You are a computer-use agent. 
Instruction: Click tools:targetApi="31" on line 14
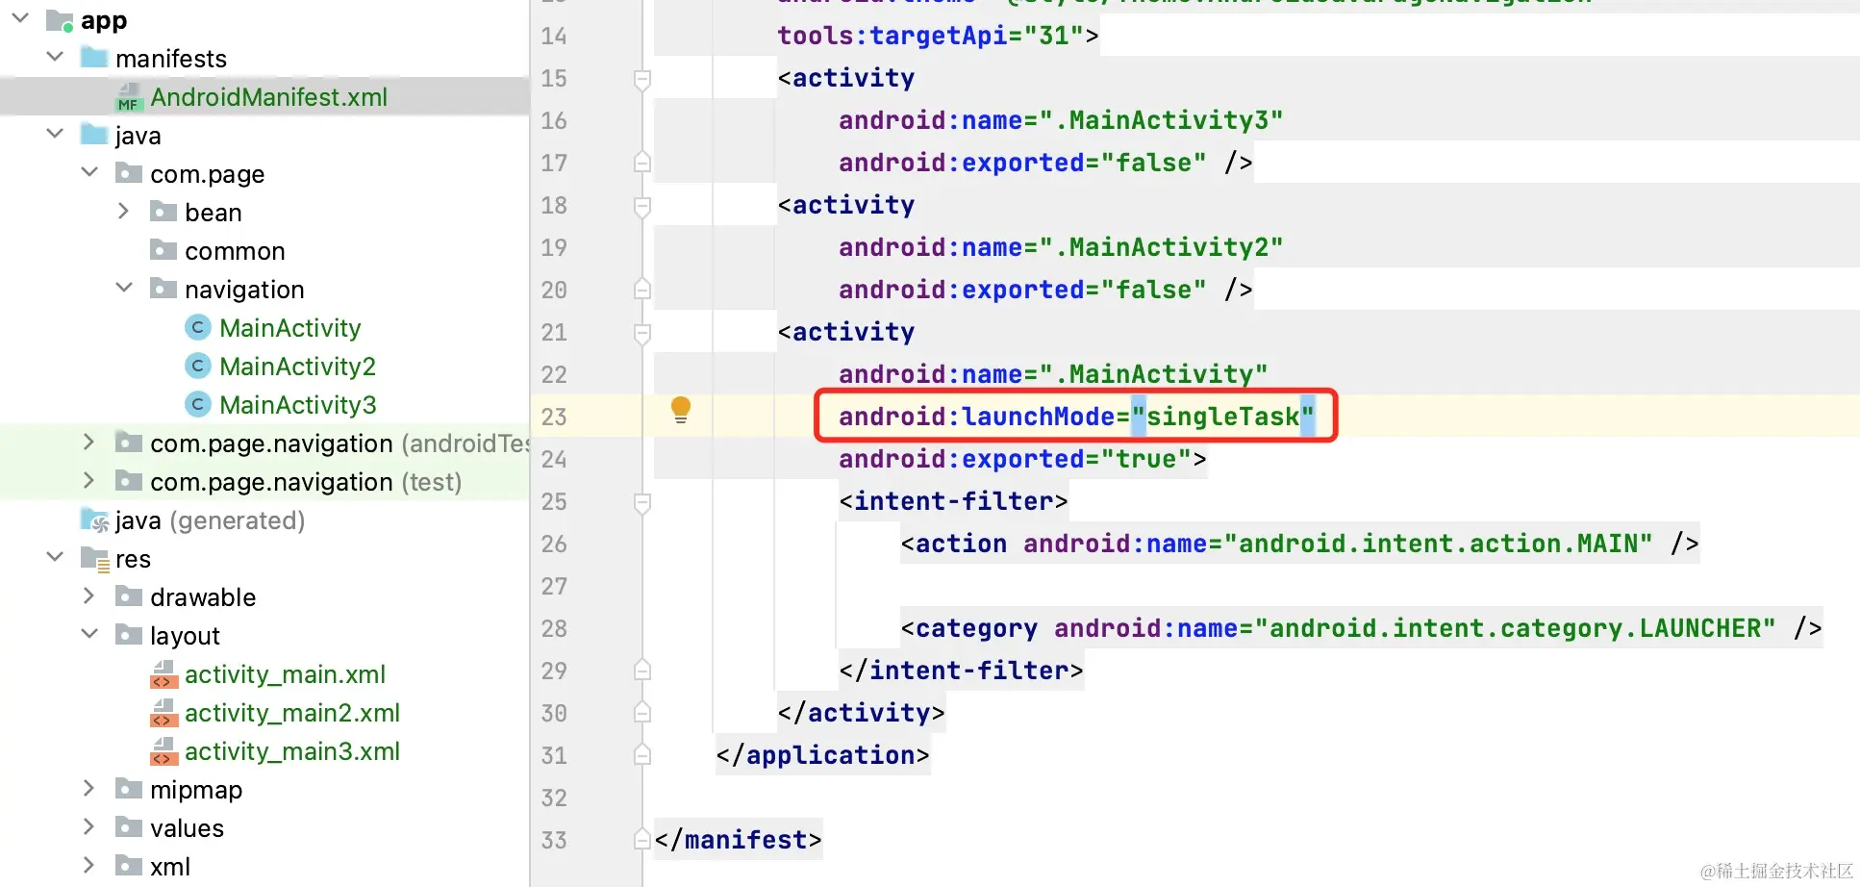[930, 36]
